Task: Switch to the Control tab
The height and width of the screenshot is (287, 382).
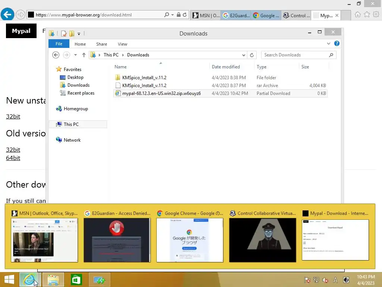Action: click(x=296, y=15)
